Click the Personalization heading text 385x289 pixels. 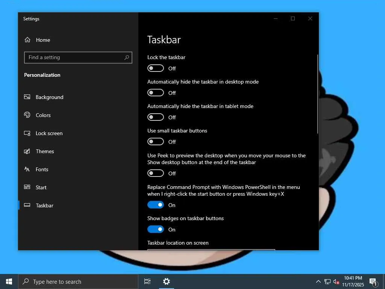point(42,75)
